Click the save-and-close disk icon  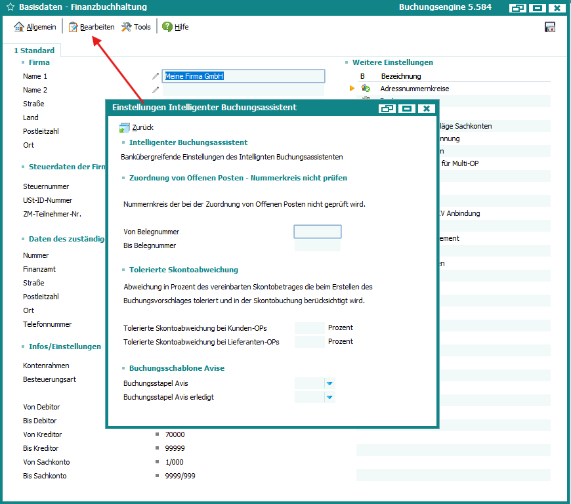pyautogui.click(x=550, y=27)
